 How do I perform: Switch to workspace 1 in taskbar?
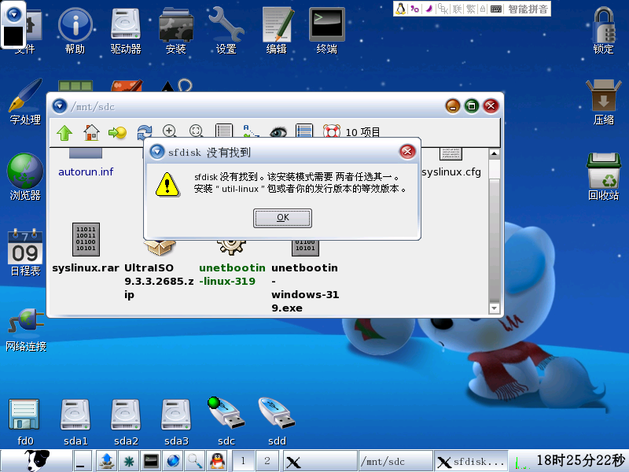(x=243, y=460)
